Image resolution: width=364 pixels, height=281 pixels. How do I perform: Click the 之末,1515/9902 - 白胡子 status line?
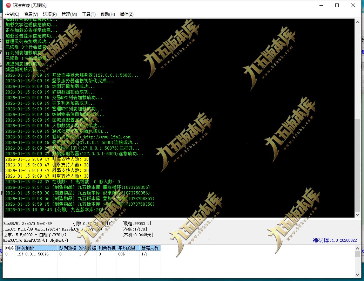pos(35,235)
